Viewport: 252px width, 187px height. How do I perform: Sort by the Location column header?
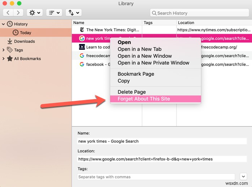(x=214, y=23)
